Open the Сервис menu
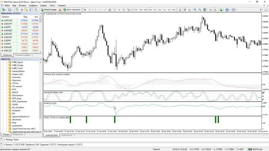The image size is (269, 151). click(43, 5)
